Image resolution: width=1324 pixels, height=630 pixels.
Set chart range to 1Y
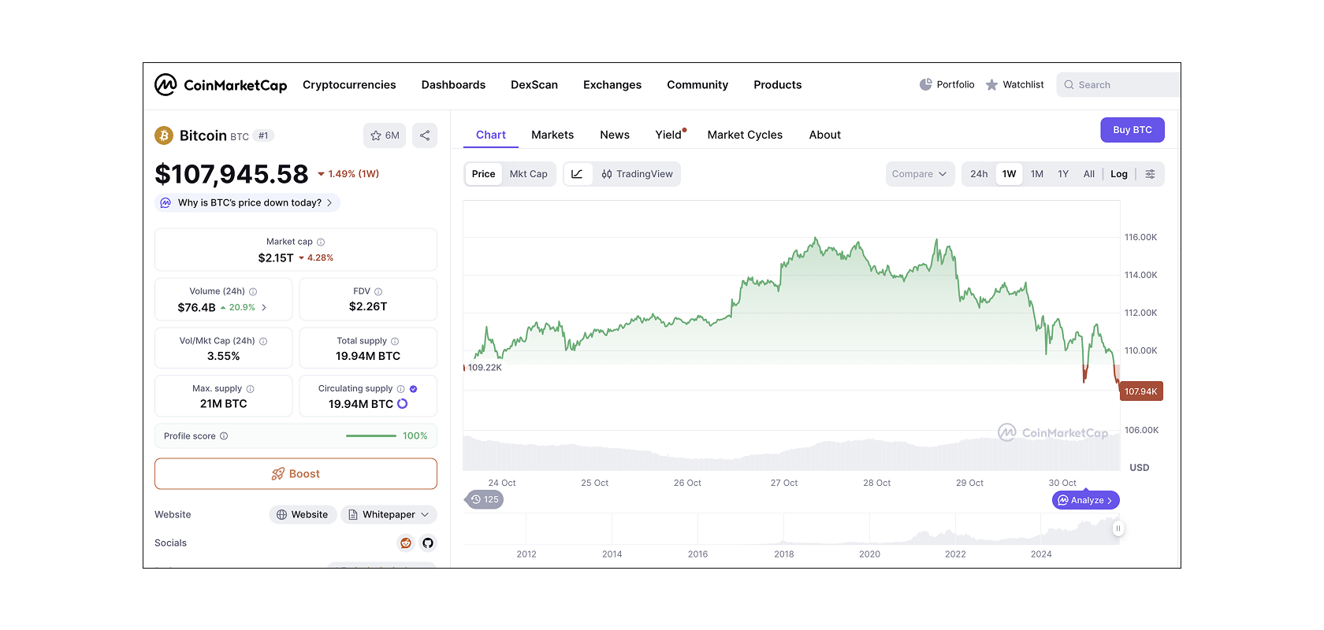(1063, 174)
